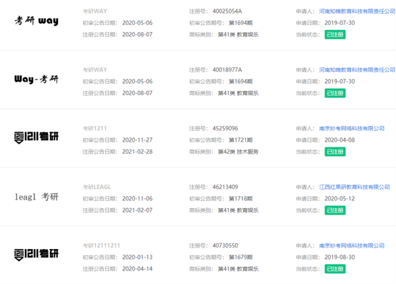Open the trademark title 考研1211

click(94, 128)
